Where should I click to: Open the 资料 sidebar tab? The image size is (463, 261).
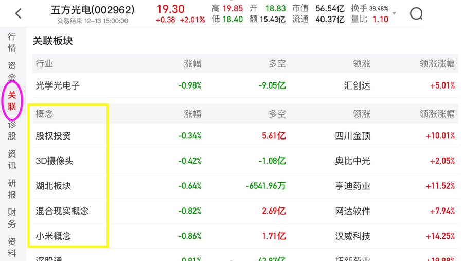click(12, 247)
